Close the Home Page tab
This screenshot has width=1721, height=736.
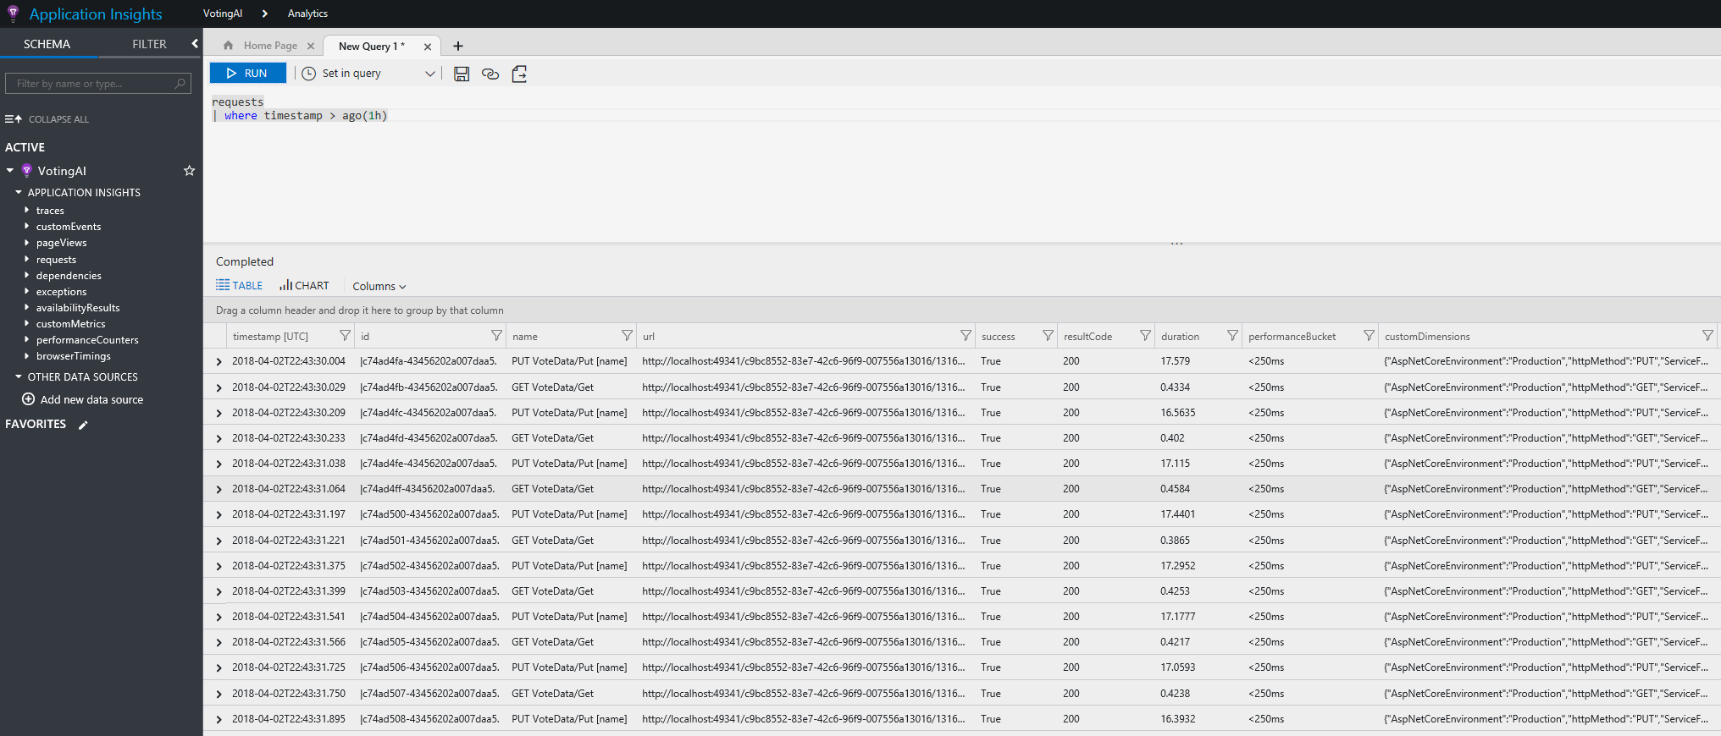[x=311, y=47]
